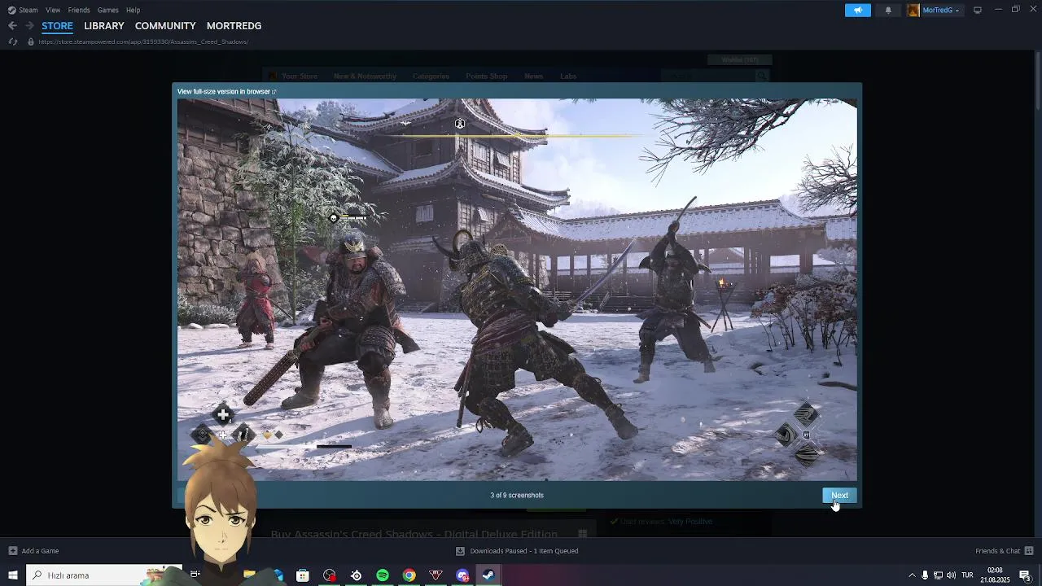Open the Games menu
The height and width of the screenshot is (586, 1042).
pos(107,10)
